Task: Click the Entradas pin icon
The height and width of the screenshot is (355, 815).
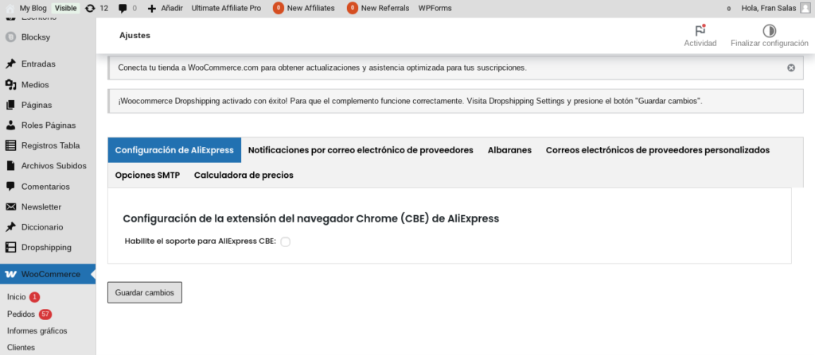Action: click(10, 64)
